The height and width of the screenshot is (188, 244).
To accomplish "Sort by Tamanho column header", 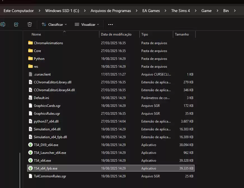I will tap(182, 34).
